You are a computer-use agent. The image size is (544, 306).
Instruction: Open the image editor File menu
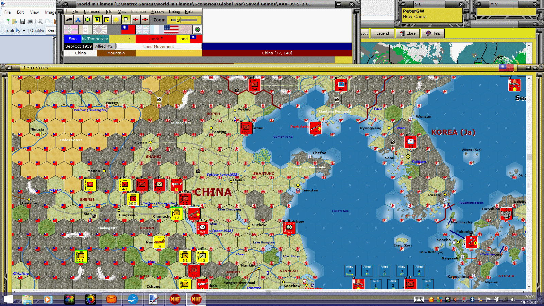(x=7, y=12)
